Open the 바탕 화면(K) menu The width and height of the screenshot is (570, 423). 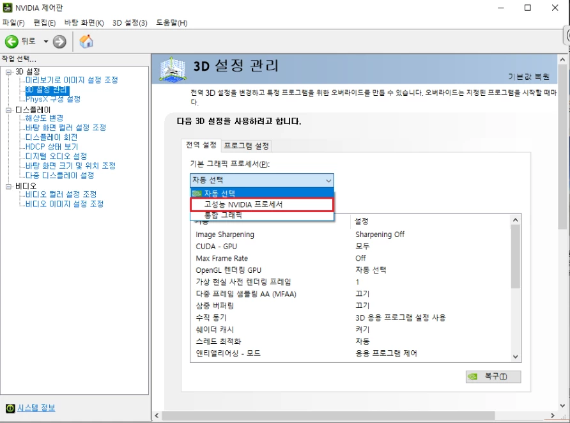click(x=84, y=23)
